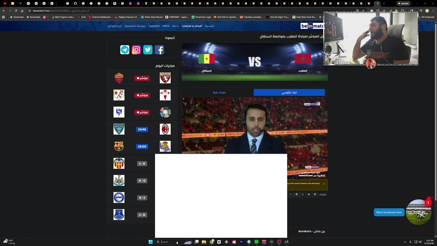Image resolution: width=437 pixels, height=246 pixels.
Task: Focus the beinmatch1.live address bar
Action: (x=191, y=11)
